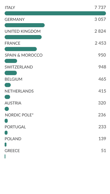Click the Austria bar
This screenshot has width=110, height=194.
[x=7, y=109]
